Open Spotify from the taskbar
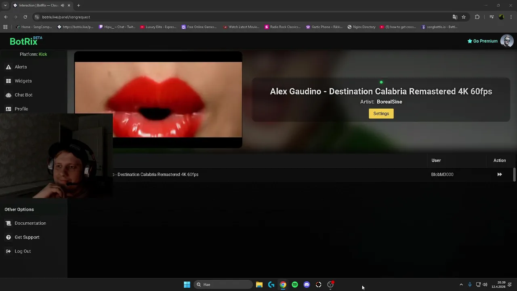The height and width of the screenshot is (291, 517). (x=295, y=285)
